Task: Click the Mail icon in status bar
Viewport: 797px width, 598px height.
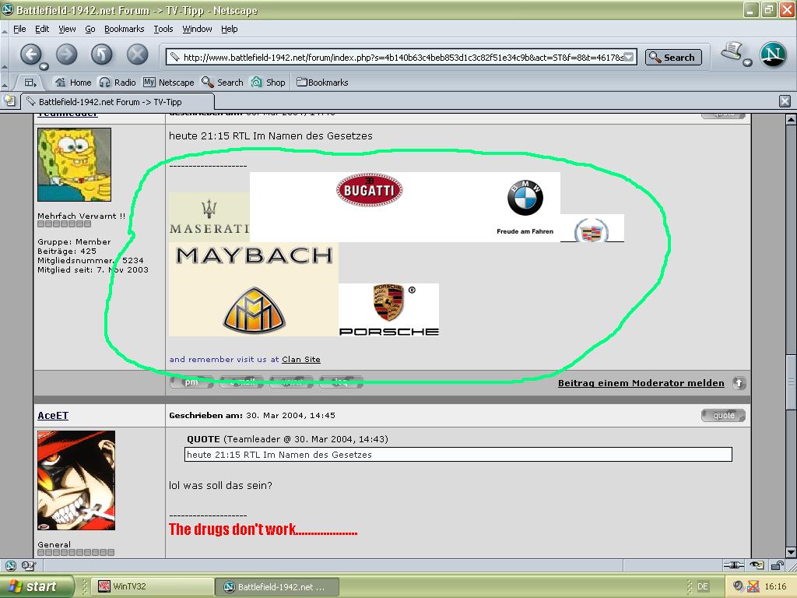Action: (x=29, y=565)
